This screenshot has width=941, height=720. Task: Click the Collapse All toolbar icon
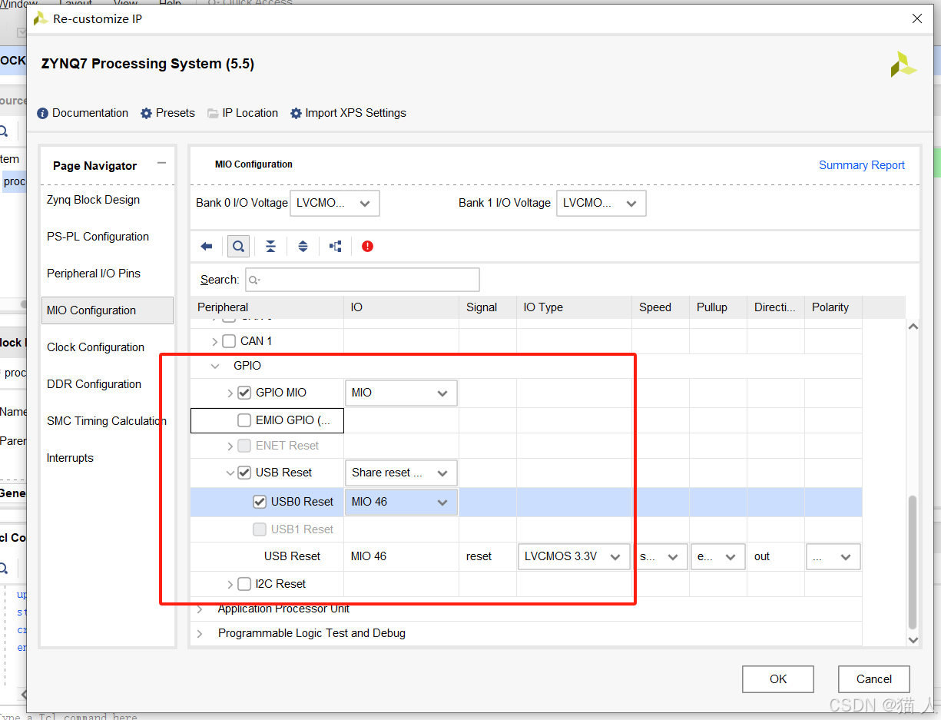tap(270, 247)
